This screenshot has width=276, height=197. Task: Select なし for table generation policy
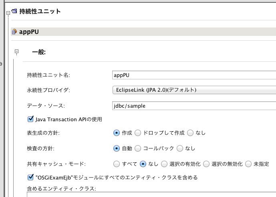(x=190, y=132)
